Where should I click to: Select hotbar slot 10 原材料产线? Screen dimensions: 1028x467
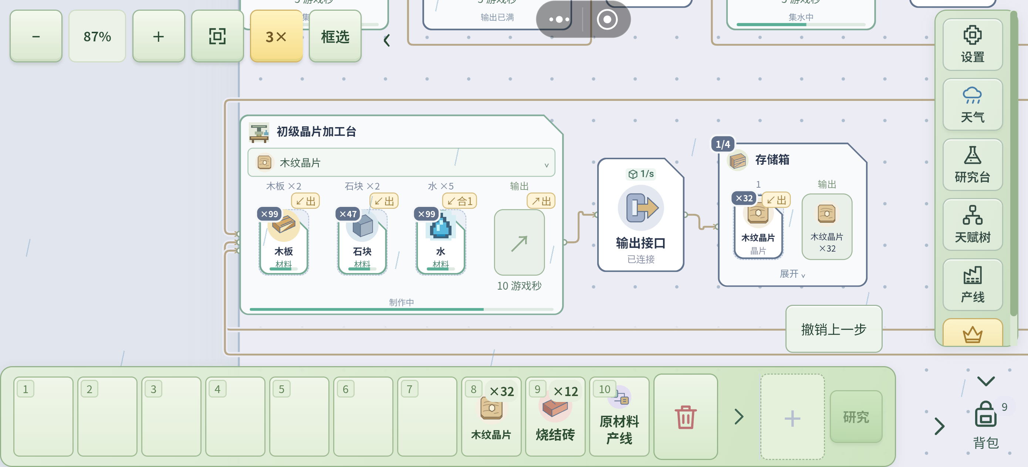[x=619, y=417]
